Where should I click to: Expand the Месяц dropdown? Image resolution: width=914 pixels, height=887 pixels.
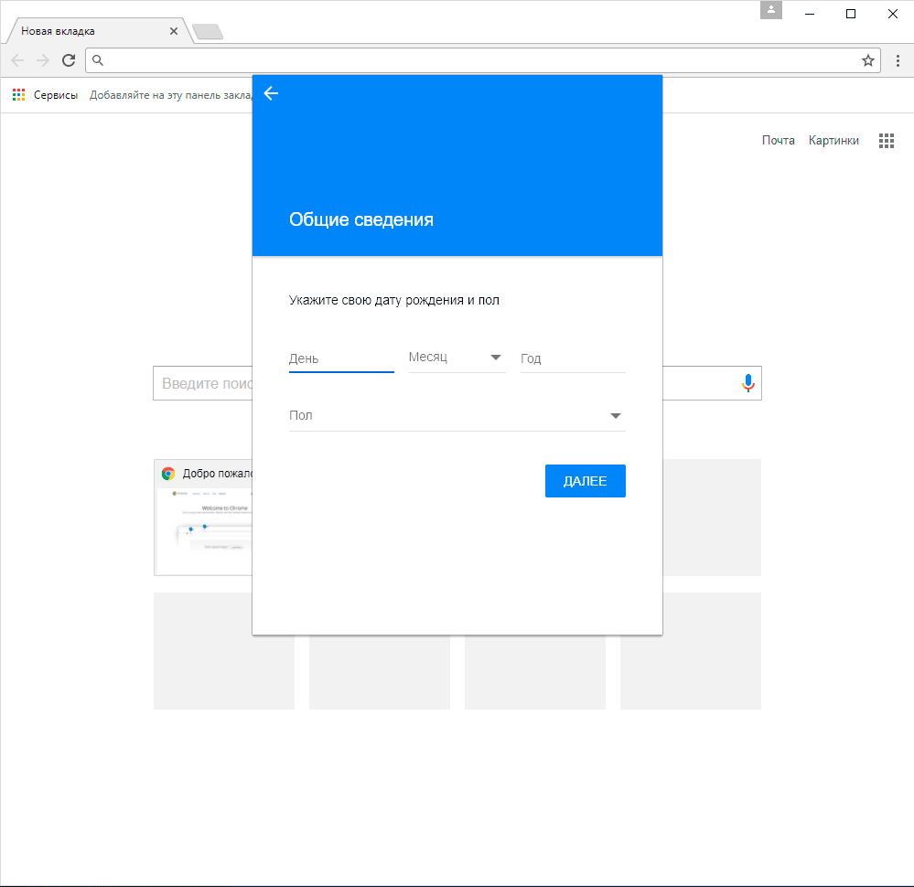tap(457, 358)
